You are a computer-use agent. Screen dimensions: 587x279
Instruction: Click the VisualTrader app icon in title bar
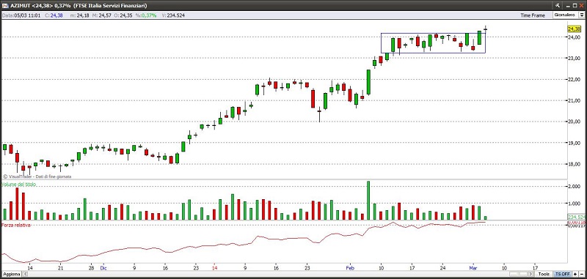coord(5,5)
